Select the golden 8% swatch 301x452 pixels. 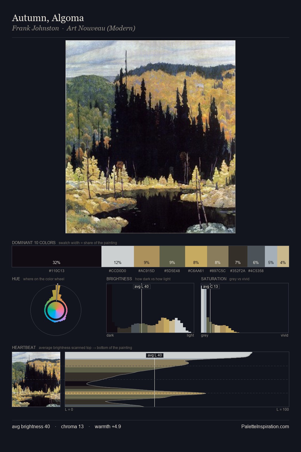[196, 256]
